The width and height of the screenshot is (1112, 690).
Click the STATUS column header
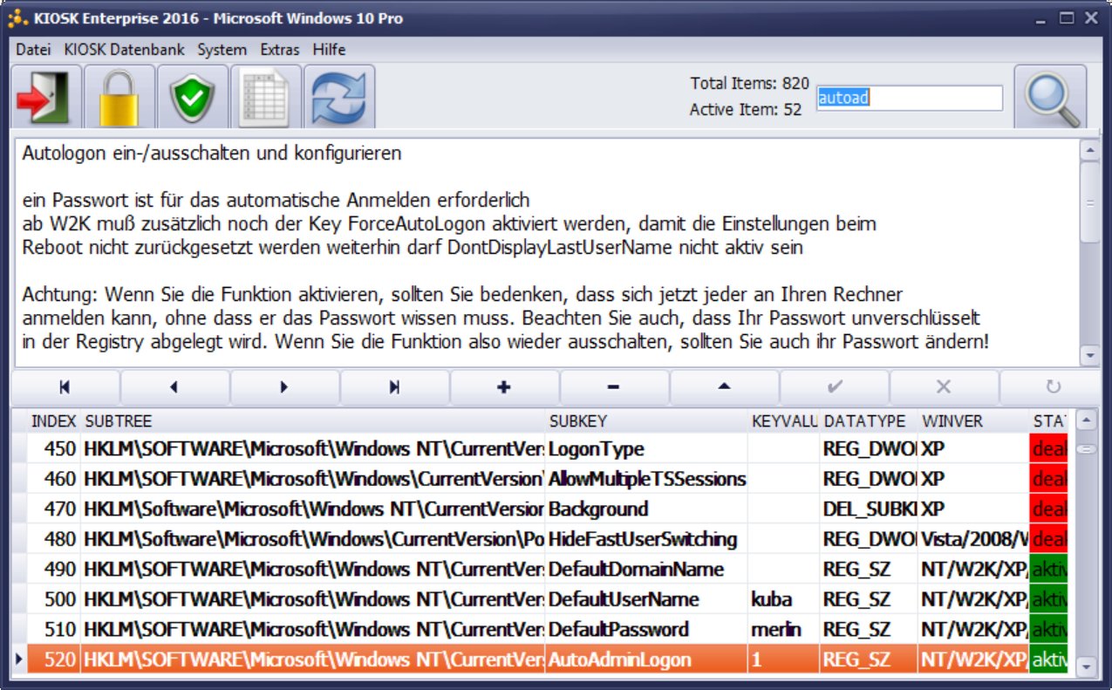pyautogui.click(x=1048, y=421)
